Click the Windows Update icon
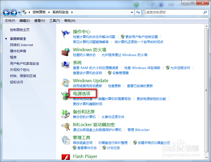The image size is (211, 162). pos(66,83)
